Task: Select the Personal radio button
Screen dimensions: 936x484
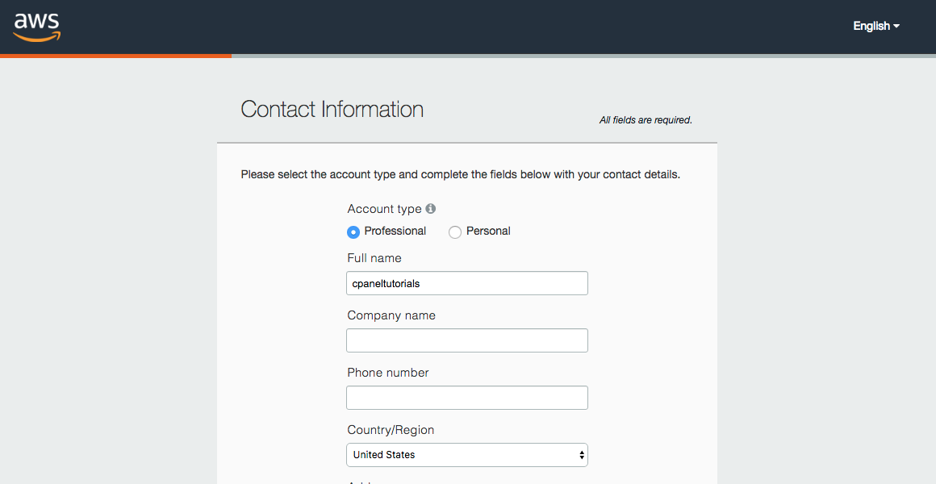Action: point(455,232)
